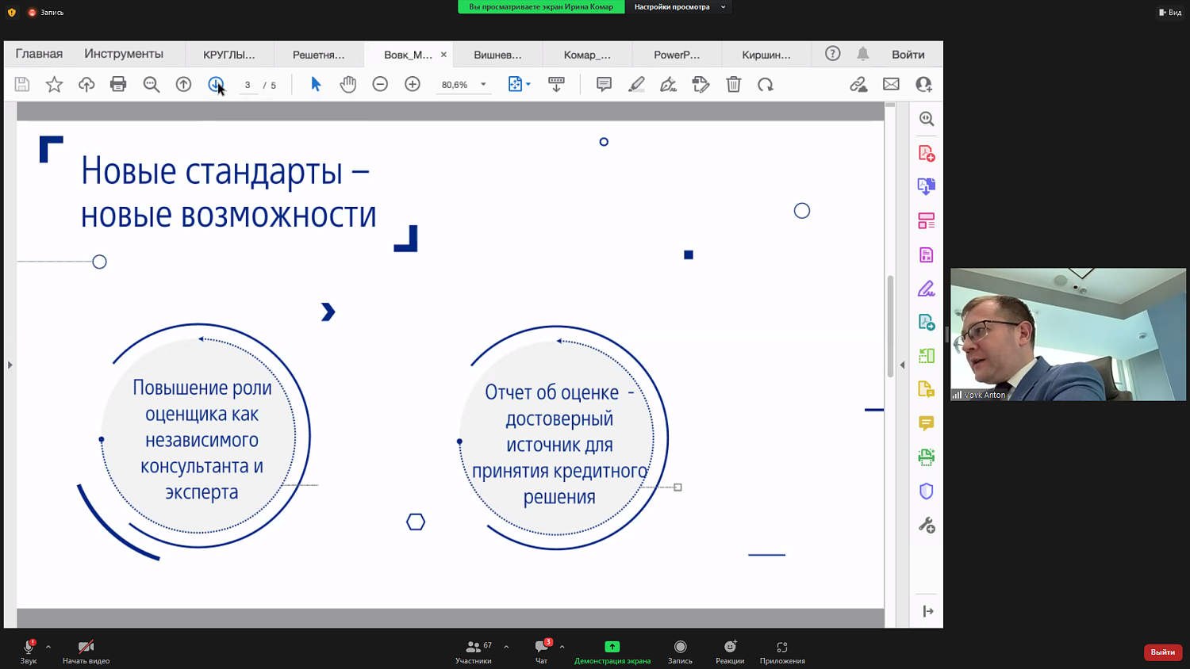Image resolution: width=1190 pixels, height=669 pixels.
Task: Click the red Выйти leave button
Action: (1162, 652)
